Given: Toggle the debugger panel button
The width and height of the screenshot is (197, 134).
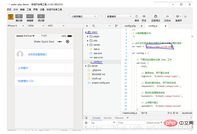Looking at the screenshot, I should coord(41,16).
